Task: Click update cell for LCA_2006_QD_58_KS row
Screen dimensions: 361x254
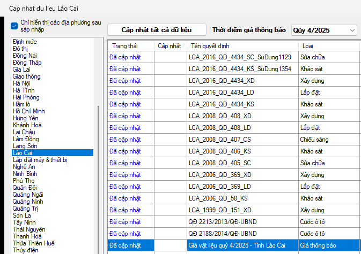Action: [x=170, y=198]
